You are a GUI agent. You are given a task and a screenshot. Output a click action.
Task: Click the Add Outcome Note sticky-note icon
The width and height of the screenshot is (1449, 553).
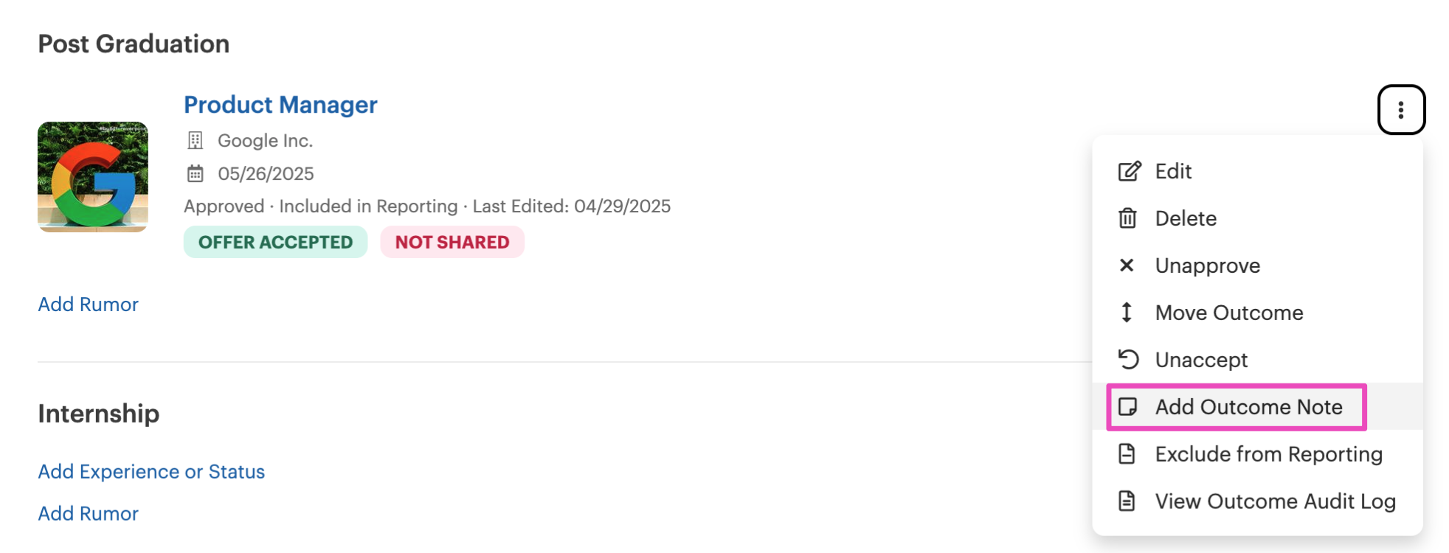(1127, 407)
